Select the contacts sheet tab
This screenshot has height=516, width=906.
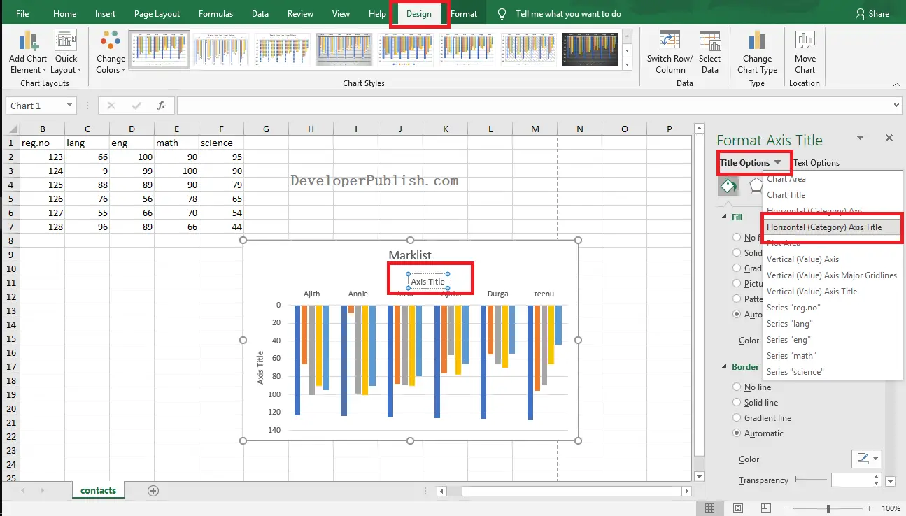[98, 490]
